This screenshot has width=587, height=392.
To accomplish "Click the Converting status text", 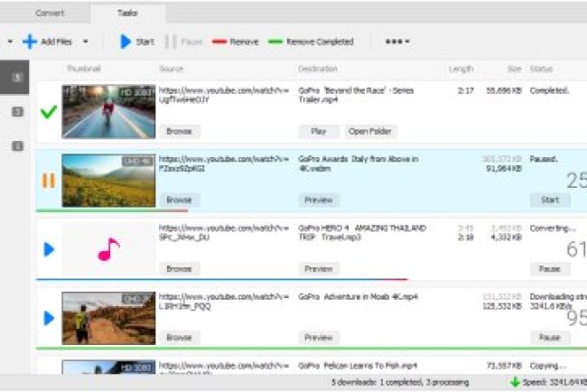I will point(553,228).
